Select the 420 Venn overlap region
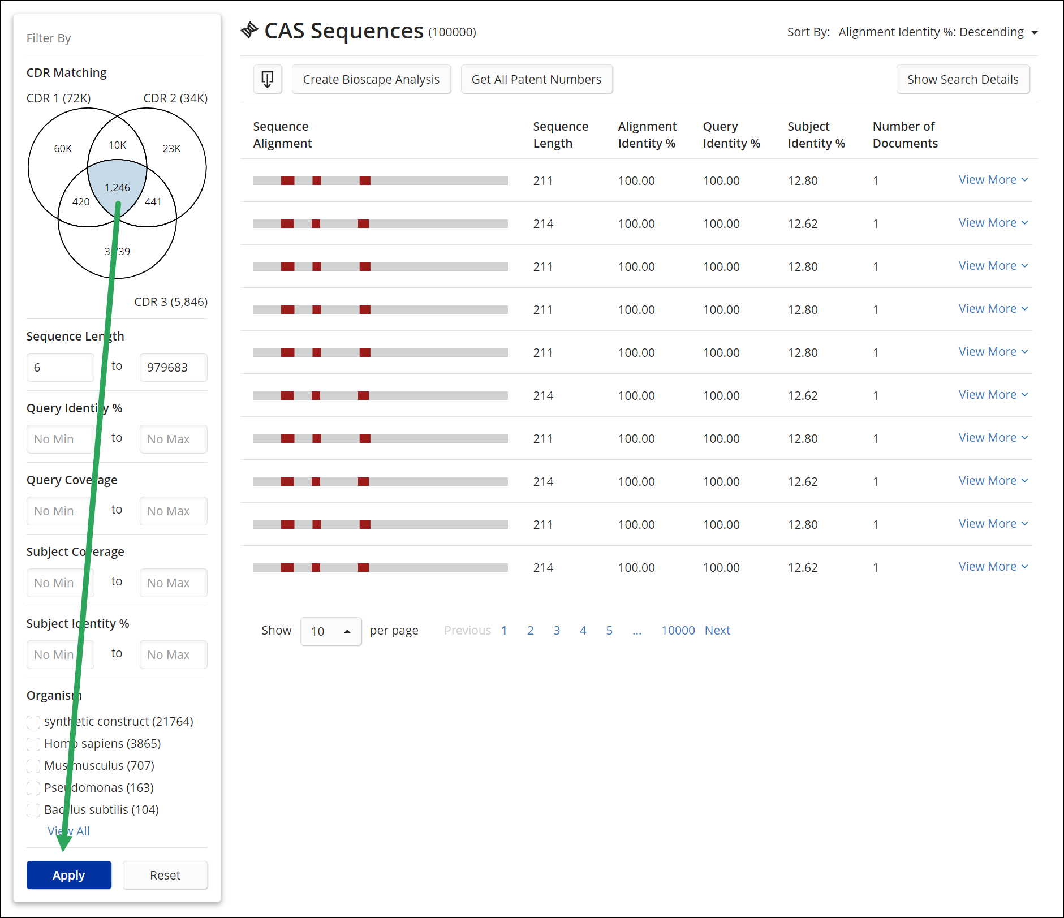The width and height of the screenshot is (1064, 918). (81, 202)
